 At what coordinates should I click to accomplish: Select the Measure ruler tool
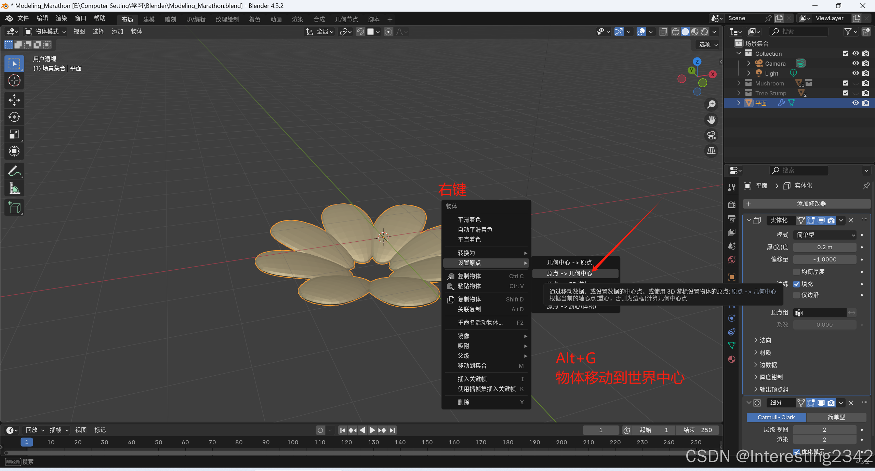14,188
